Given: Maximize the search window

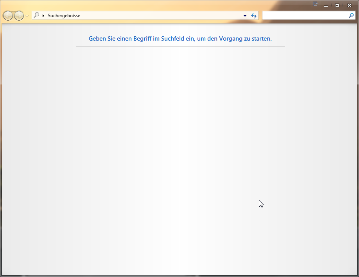Looking at the screenshot, I should tap(337, 5).
